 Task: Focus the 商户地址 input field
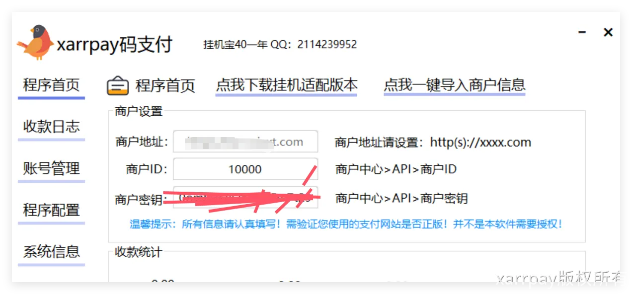tap(245, 142)
